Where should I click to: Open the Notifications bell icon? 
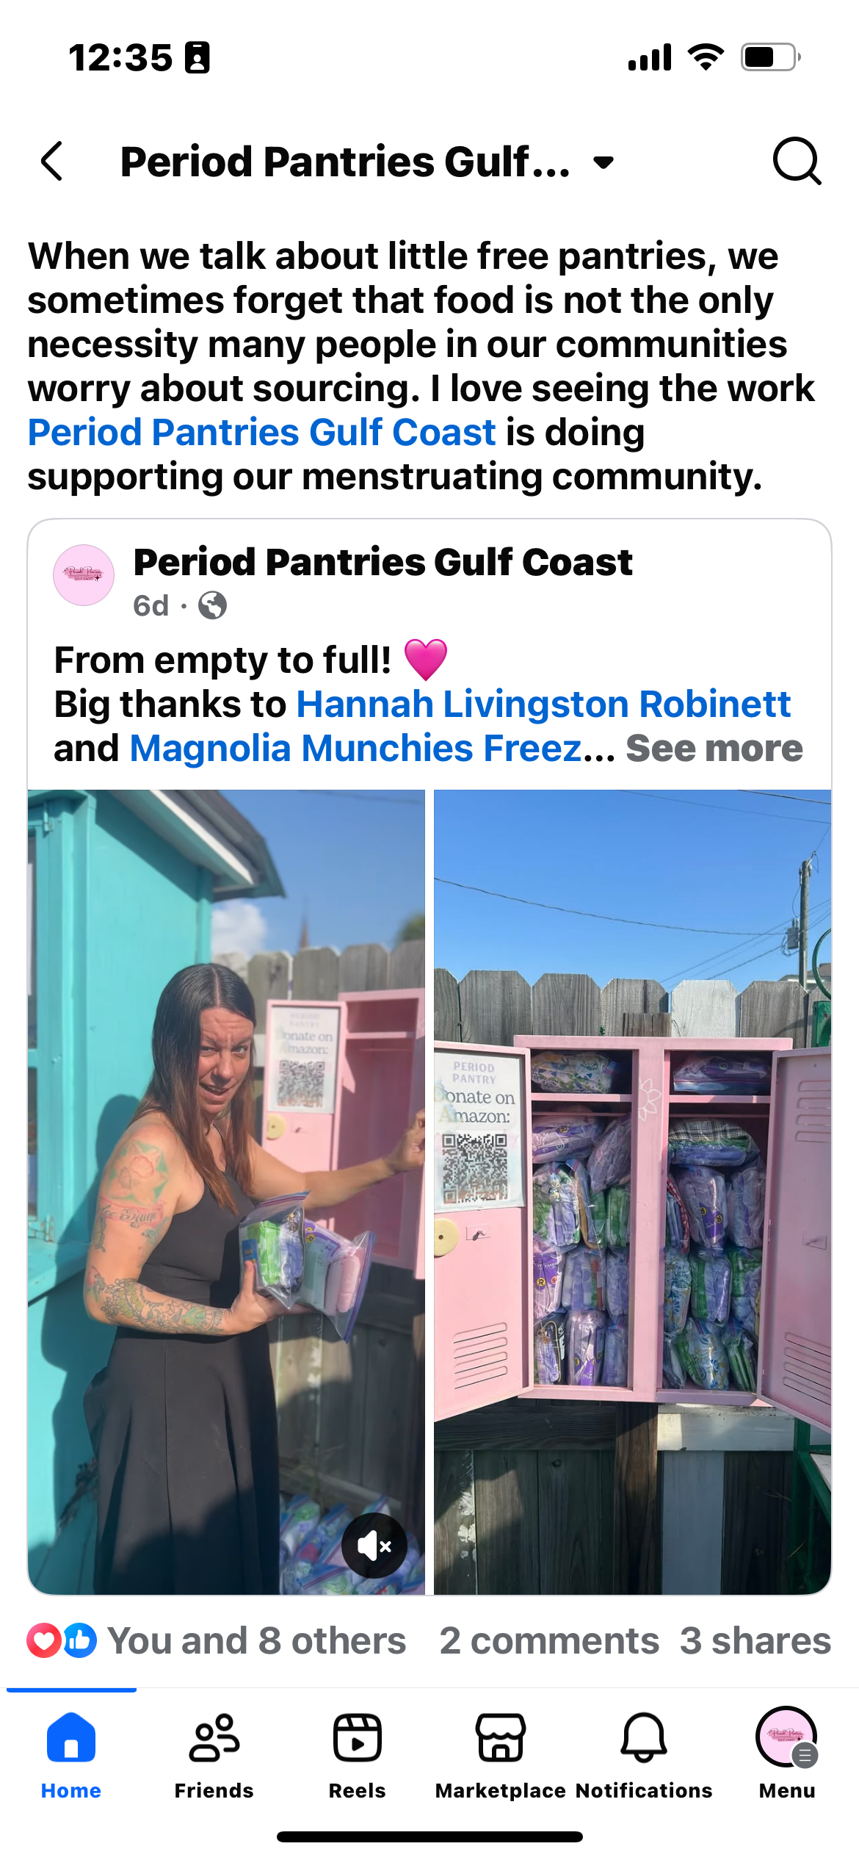(644, 1738)
